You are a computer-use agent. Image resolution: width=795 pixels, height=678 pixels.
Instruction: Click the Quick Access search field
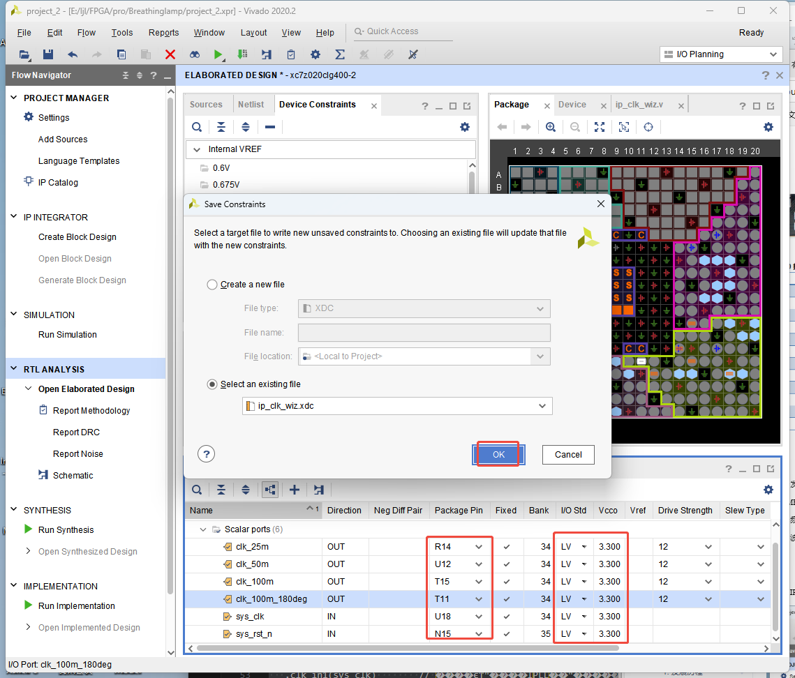tap(403, 31)
